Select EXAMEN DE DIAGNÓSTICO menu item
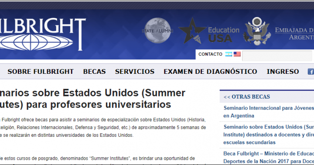Viewport: 314px width, 165px height. 211,72
